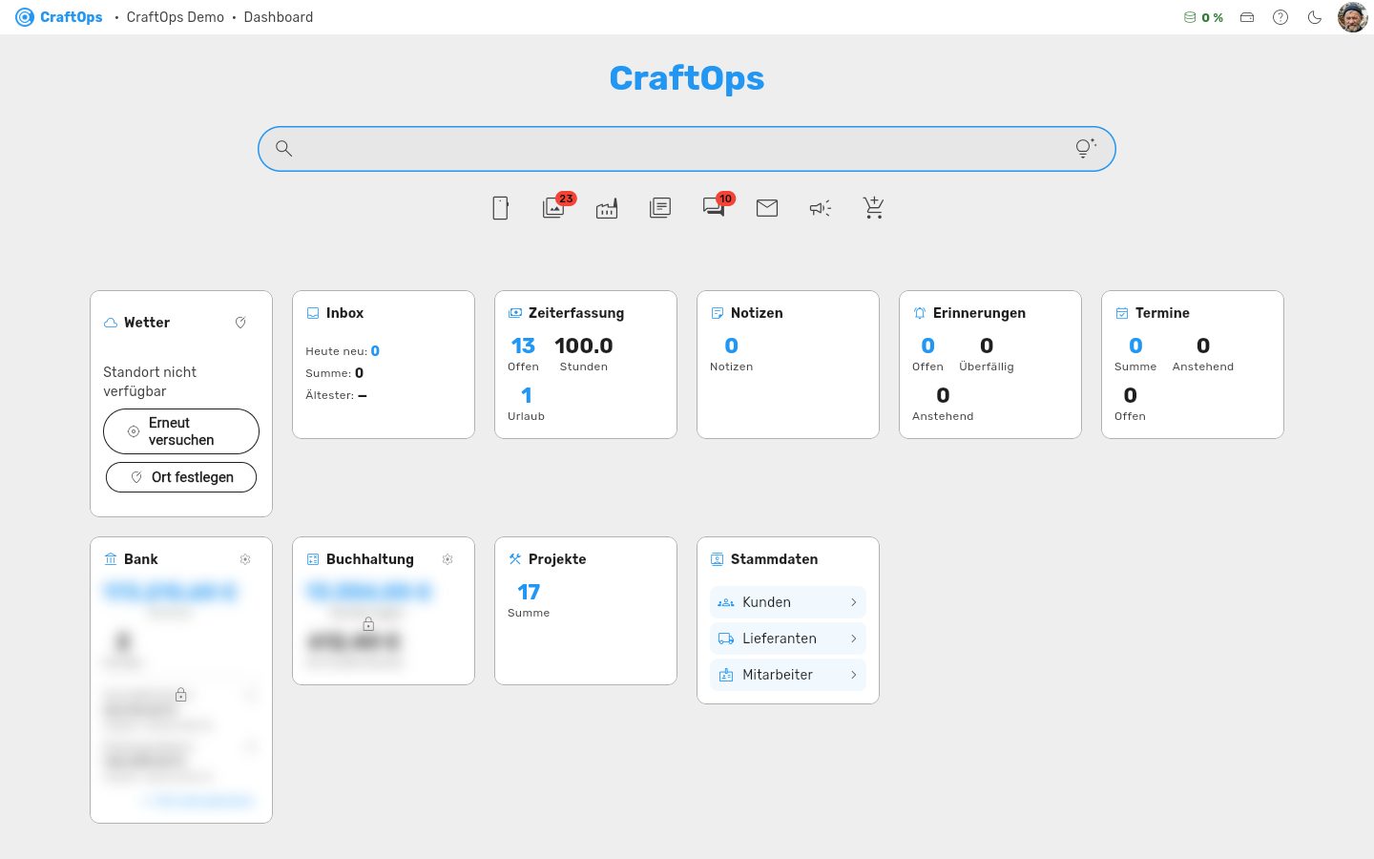Click the 'Ort festlegen' button
This screenshot has height=859, width=1374.
(181, 477)
